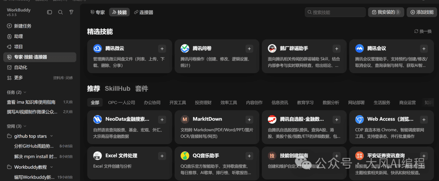The height and width of the screenshot is (181, 439).
Task: Click the 搜索技能 search field
Action: tap(335, 12)
